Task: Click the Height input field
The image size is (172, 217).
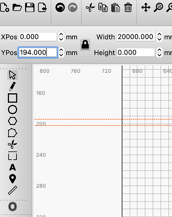Action: pos(136,53)
